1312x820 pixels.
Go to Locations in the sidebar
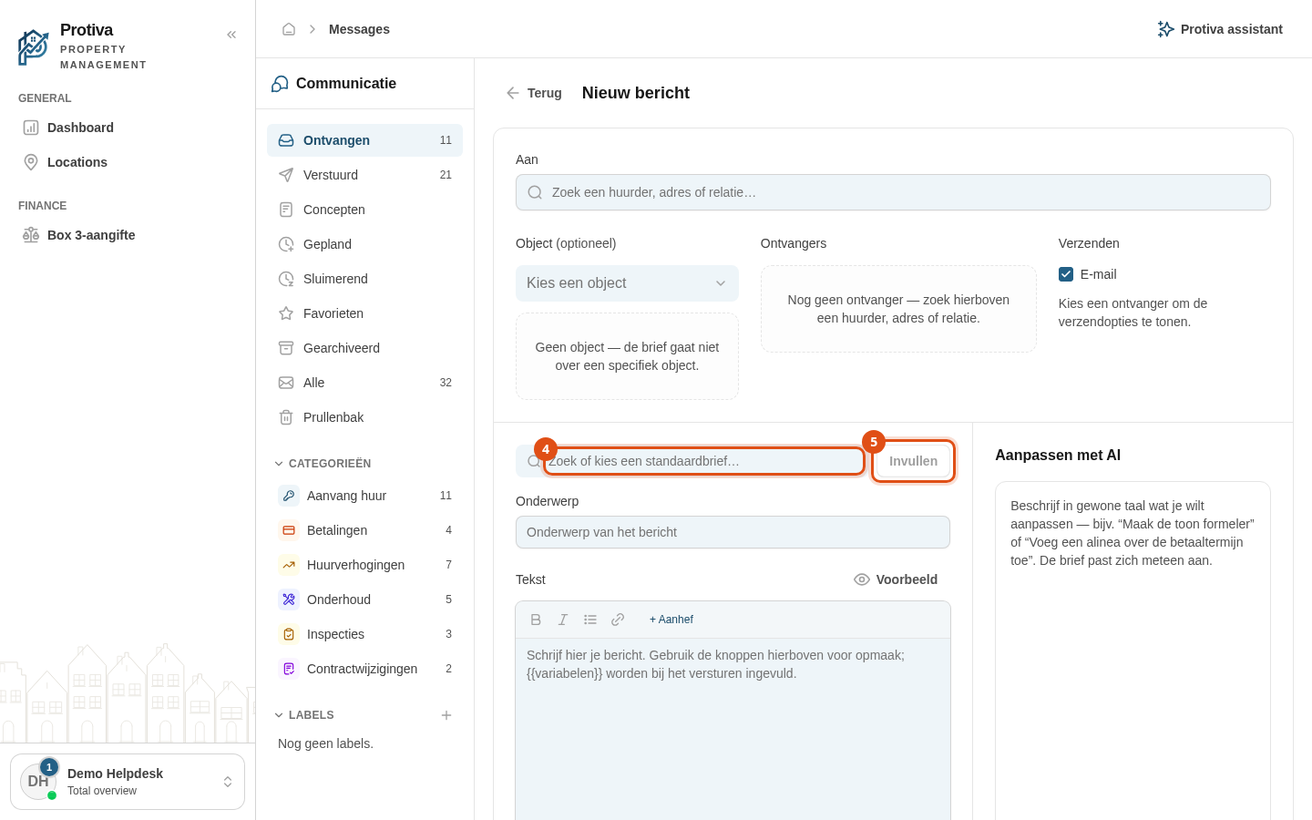pyautogui.click(x=128, y=162)
